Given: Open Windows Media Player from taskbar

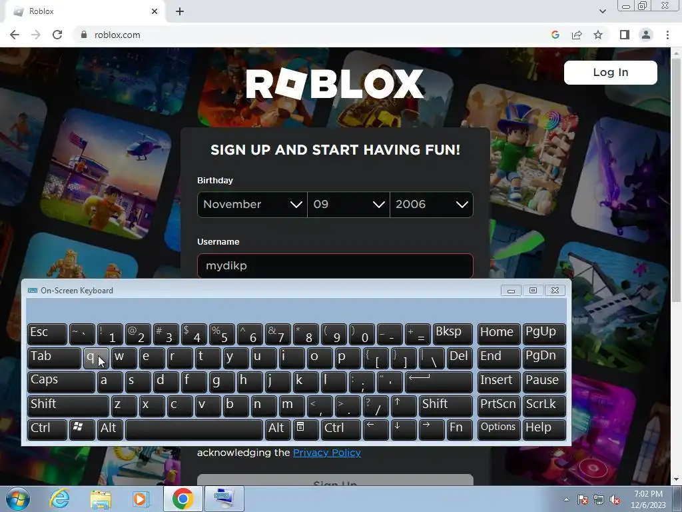Looking at the screenshot, I should coord(141,499).
